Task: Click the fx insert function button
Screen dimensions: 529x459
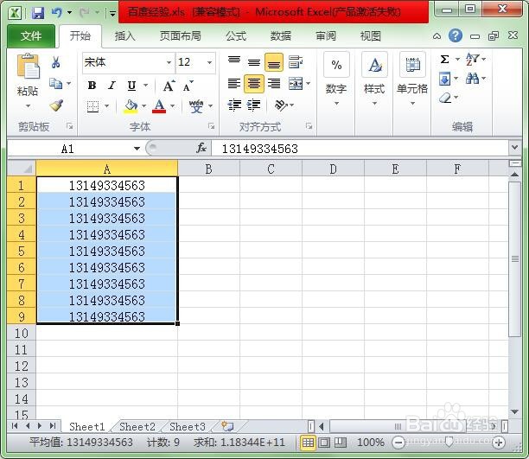Action: coord(201,148)
